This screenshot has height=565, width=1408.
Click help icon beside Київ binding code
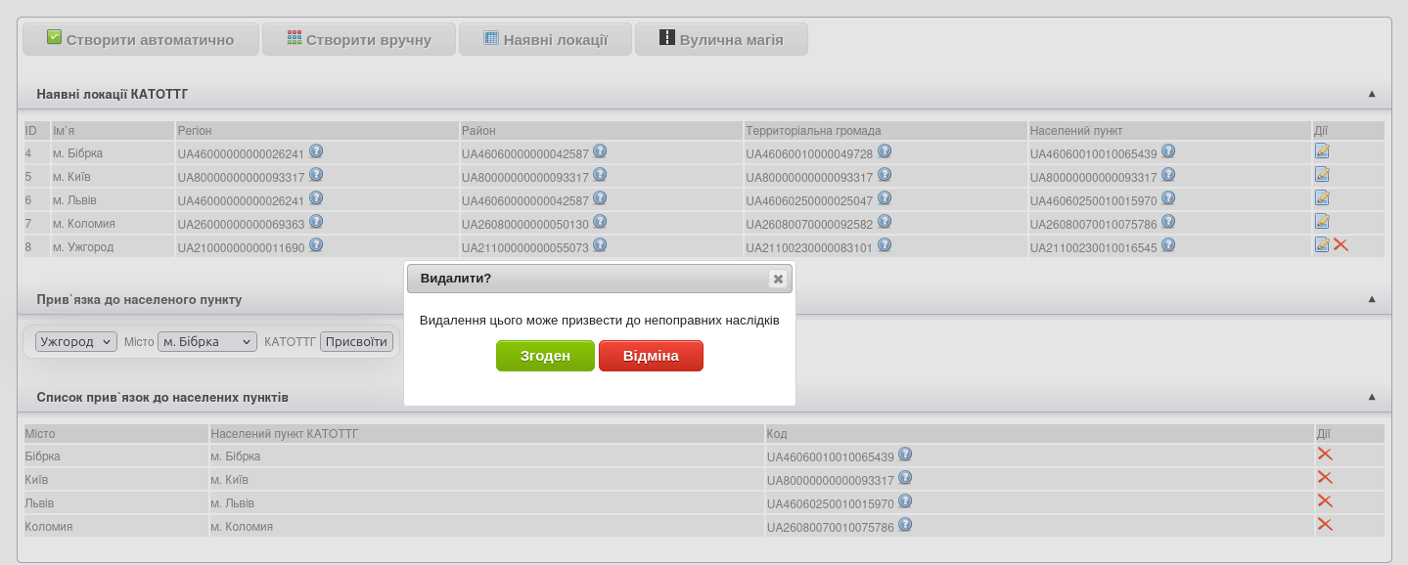pos(905,478)
